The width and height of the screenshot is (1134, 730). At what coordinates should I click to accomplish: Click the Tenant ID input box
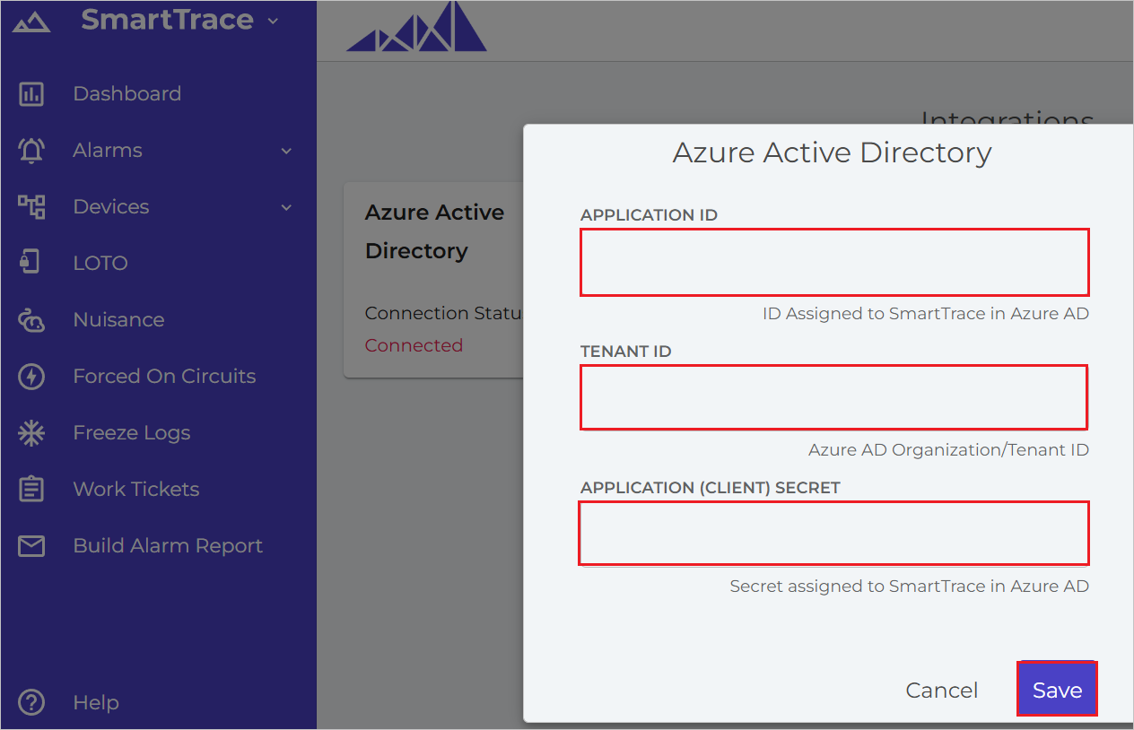[x=833, y=397]
